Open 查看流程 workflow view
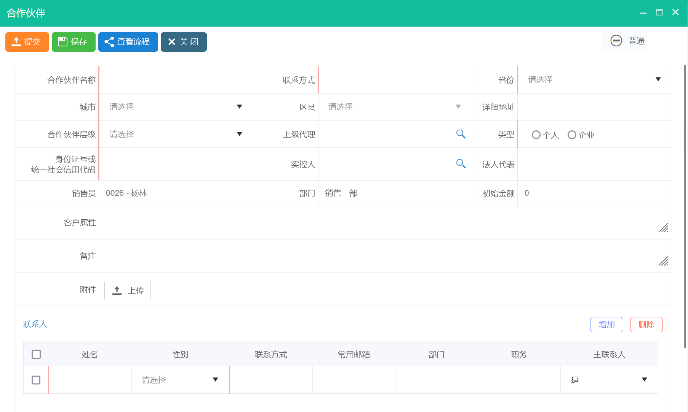 [x=128, y=42]
